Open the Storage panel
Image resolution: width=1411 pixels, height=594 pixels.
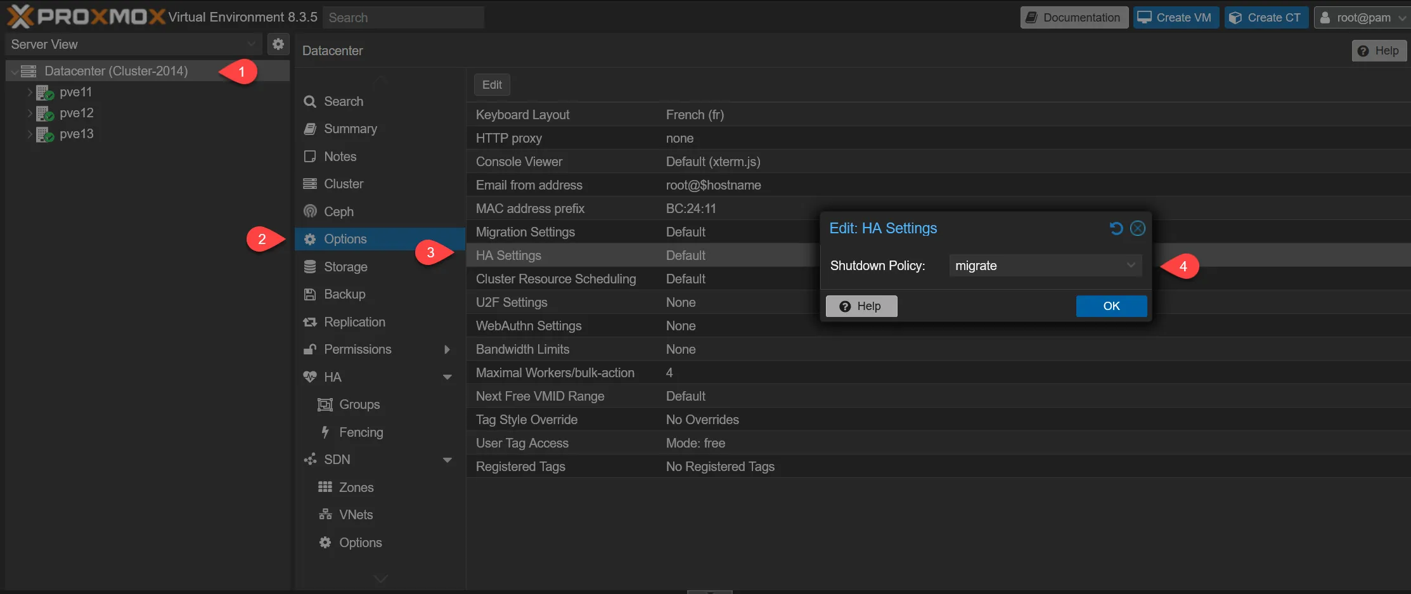[345, 267]
